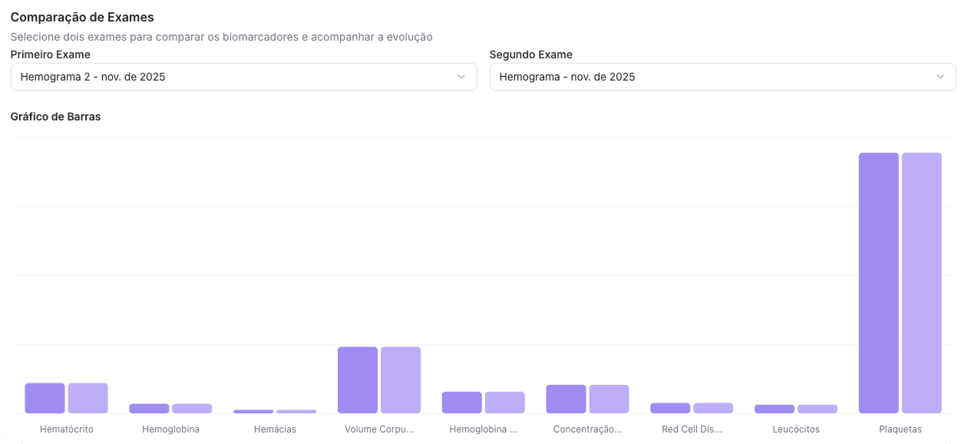Click the Plaquetas axis label
Image resolution: width=968 pixels, height=444 pixels.
point(900,429)
